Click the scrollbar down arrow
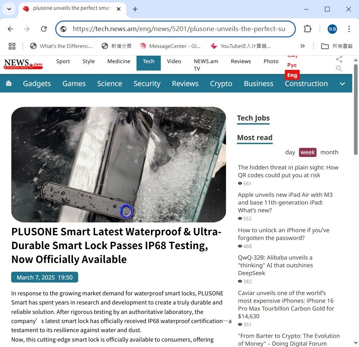 pos(356,343)
